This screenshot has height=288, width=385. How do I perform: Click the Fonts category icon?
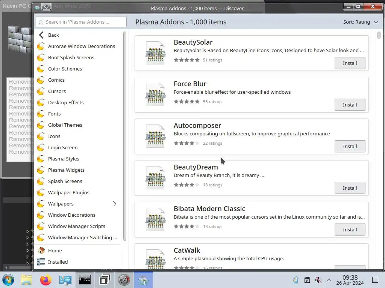[x=41, y=114]
